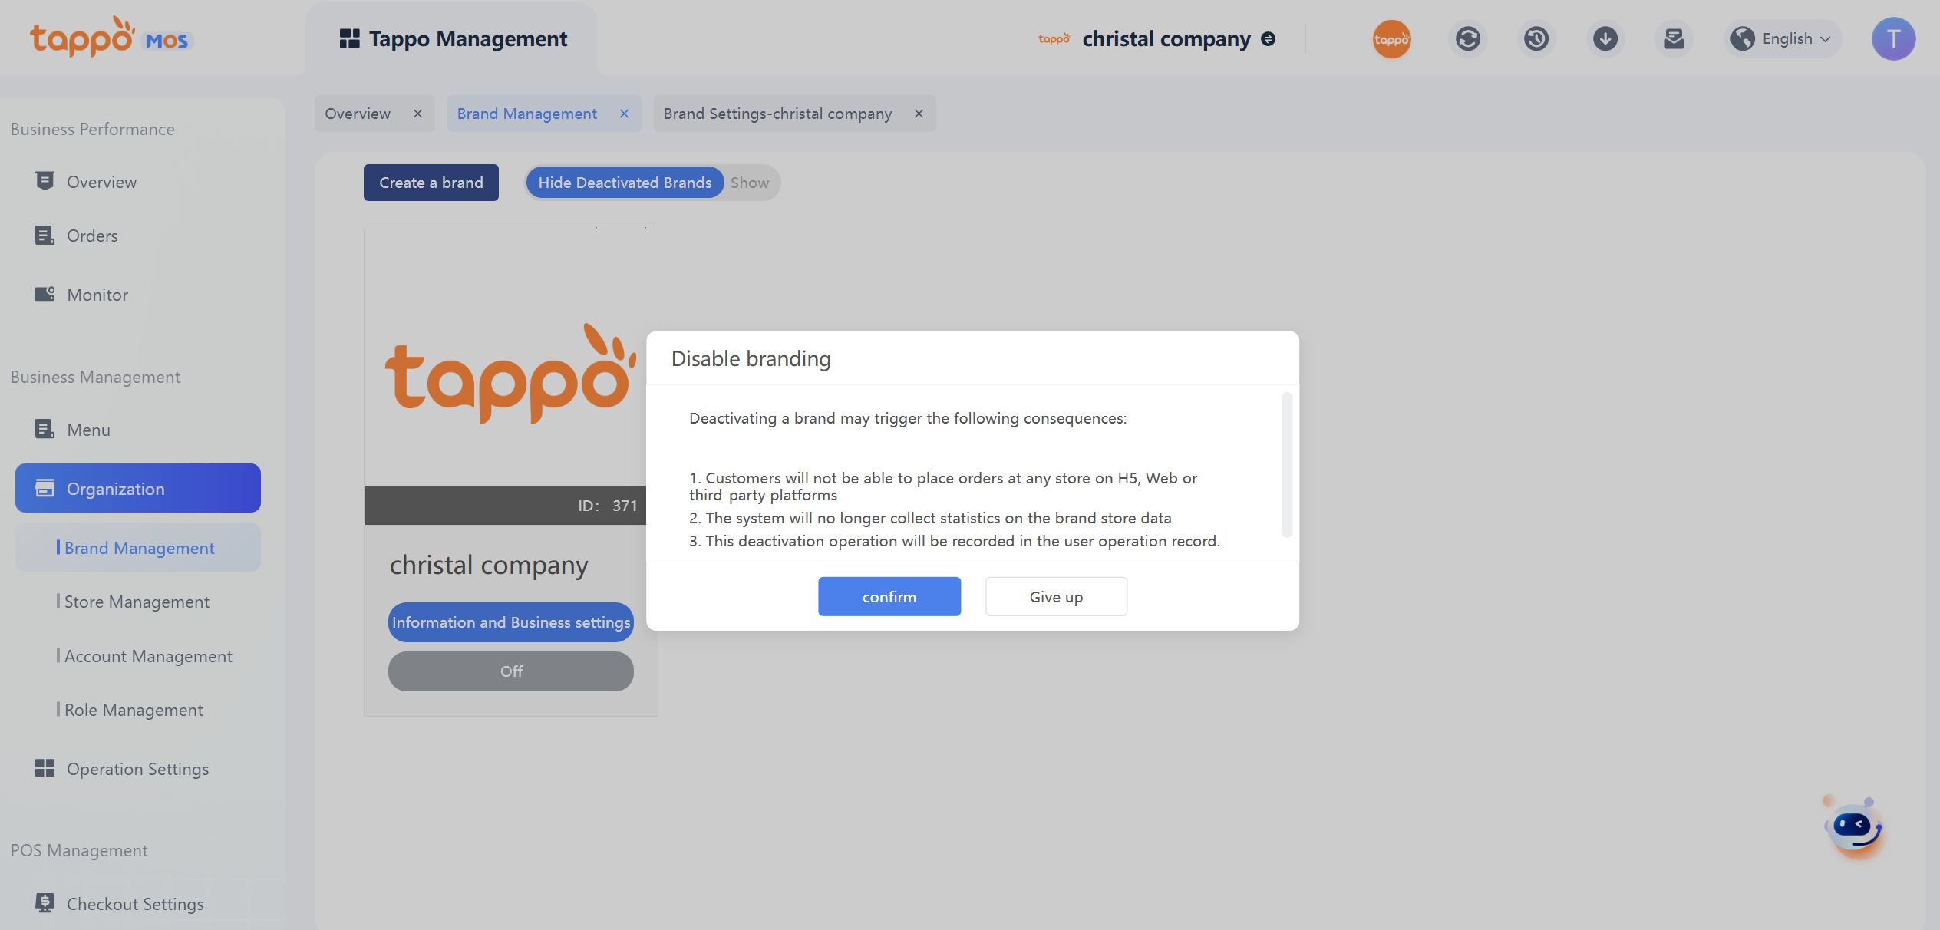The height and width of the screenshot is (930, 1940).
Task: Confirm disabling the brand
Action: coord(889,596)
